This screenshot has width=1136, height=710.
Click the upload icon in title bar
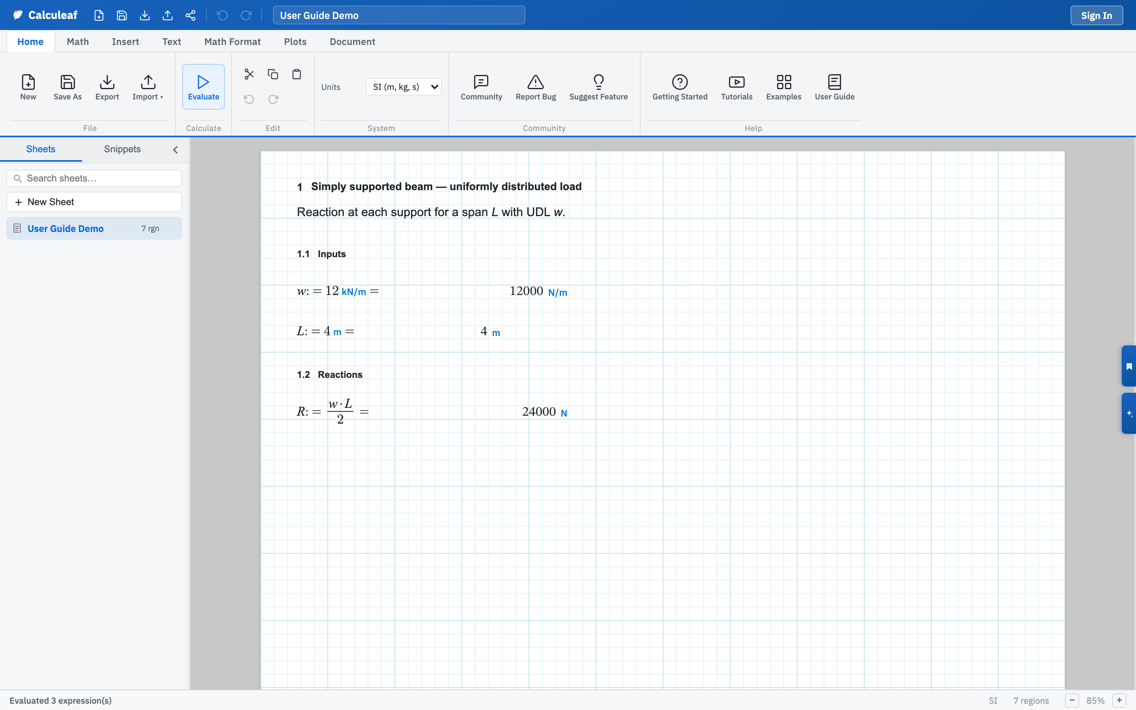click(168, 15)
